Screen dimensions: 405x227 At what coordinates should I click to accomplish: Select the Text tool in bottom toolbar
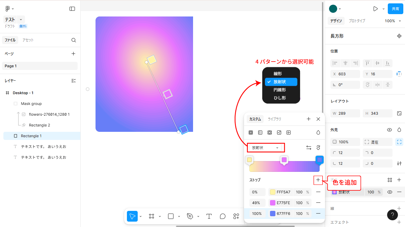(209, 216)
